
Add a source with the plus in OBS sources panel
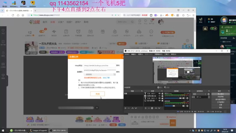tap(145, 108)
